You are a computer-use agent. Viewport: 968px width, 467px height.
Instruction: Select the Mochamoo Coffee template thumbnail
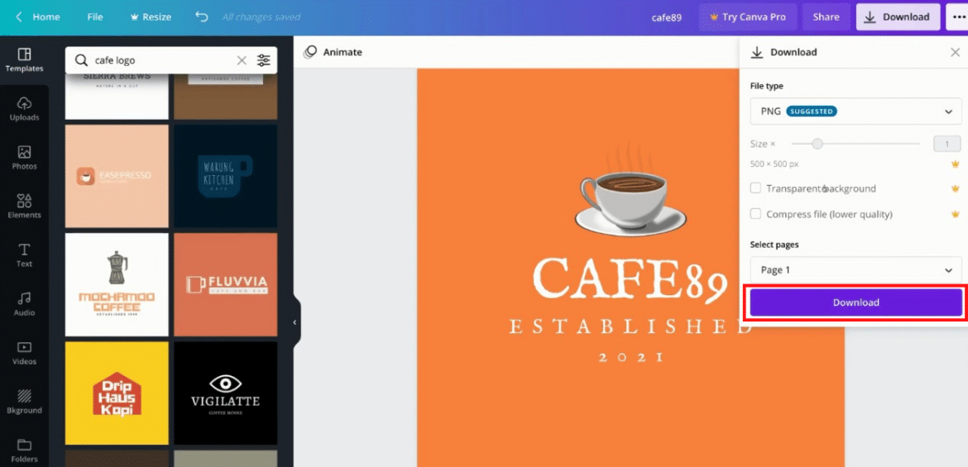[117, 284]
